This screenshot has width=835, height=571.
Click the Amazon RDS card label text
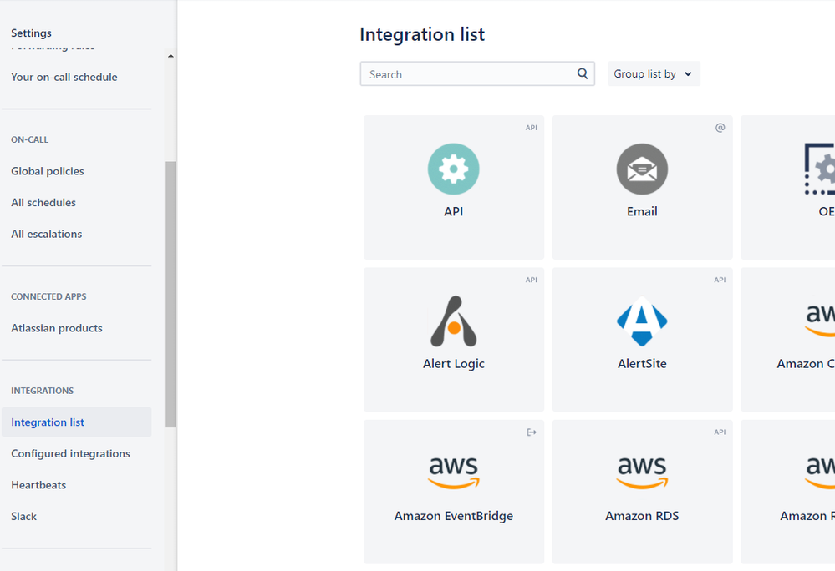pyautogui.click(x=642, y=516)
